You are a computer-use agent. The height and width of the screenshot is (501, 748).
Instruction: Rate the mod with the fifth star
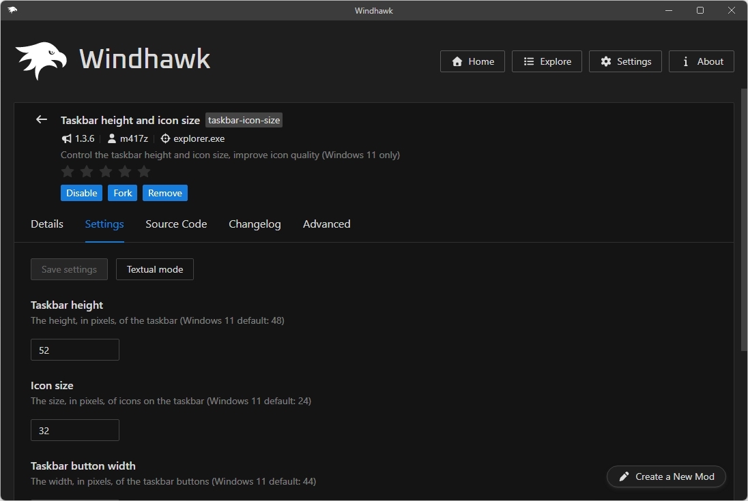(144, 172)
